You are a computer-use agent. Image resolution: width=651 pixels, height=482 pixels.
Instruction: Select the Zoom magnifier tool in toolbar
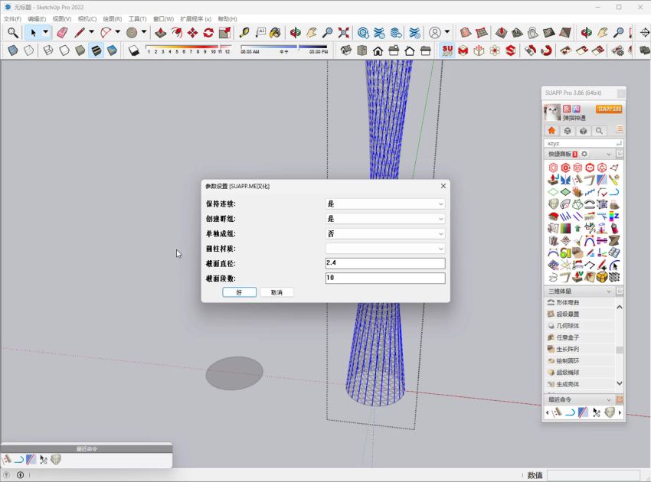coord(12,32)
